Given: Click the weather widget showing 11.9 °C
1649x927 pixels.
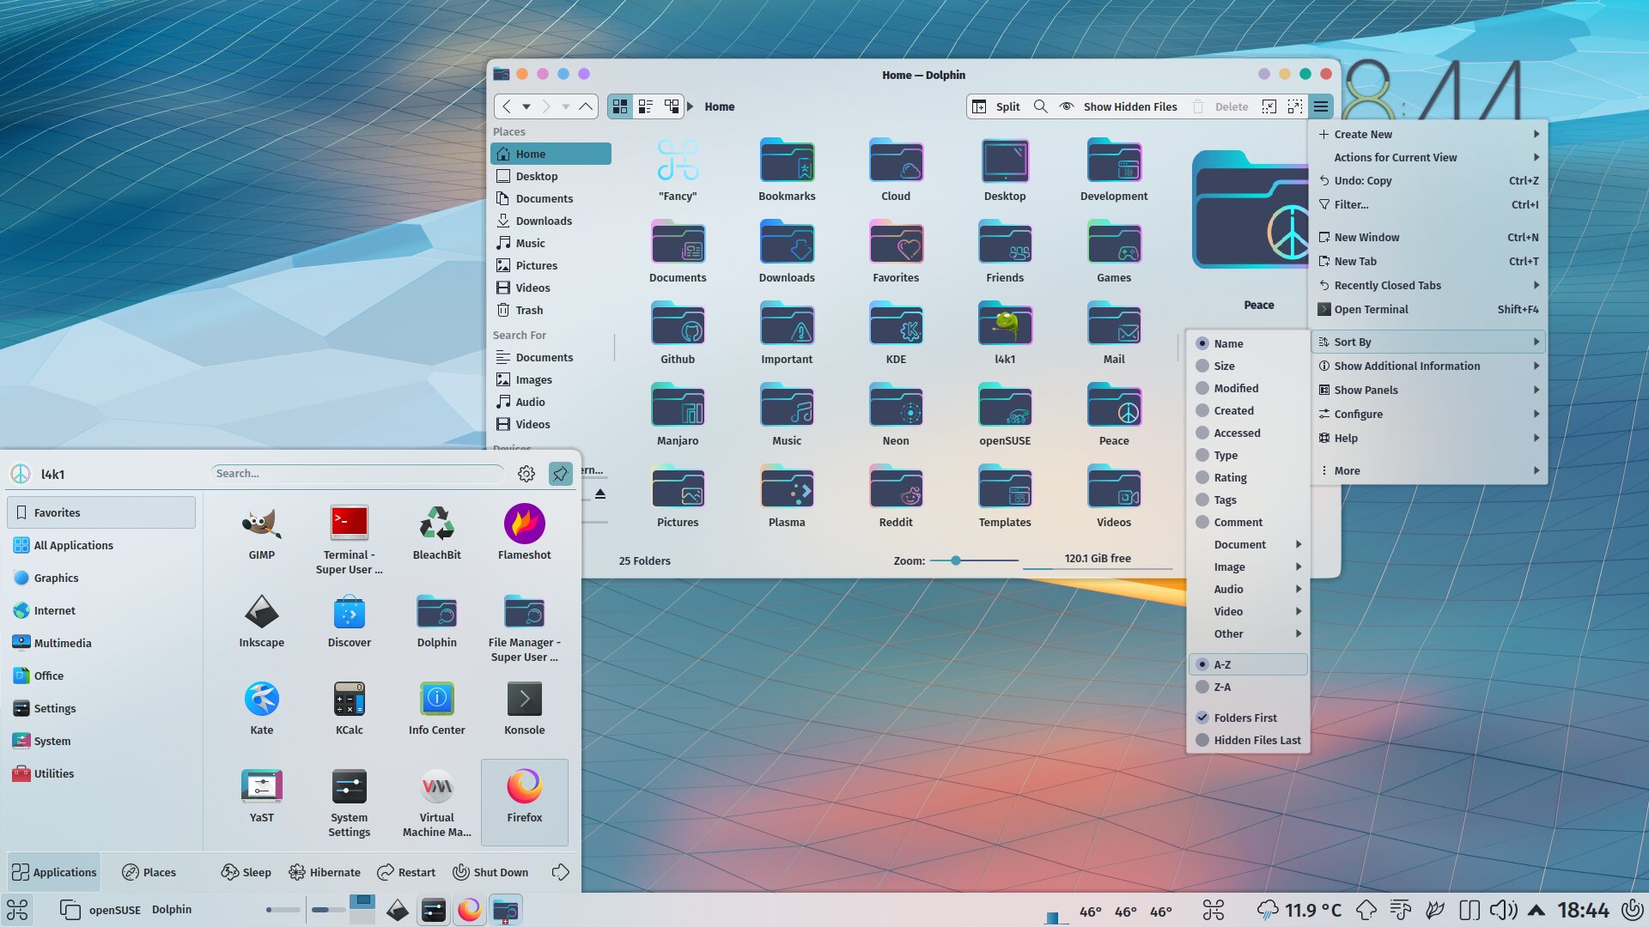Looking at the screenshot, I should 1299,910.
